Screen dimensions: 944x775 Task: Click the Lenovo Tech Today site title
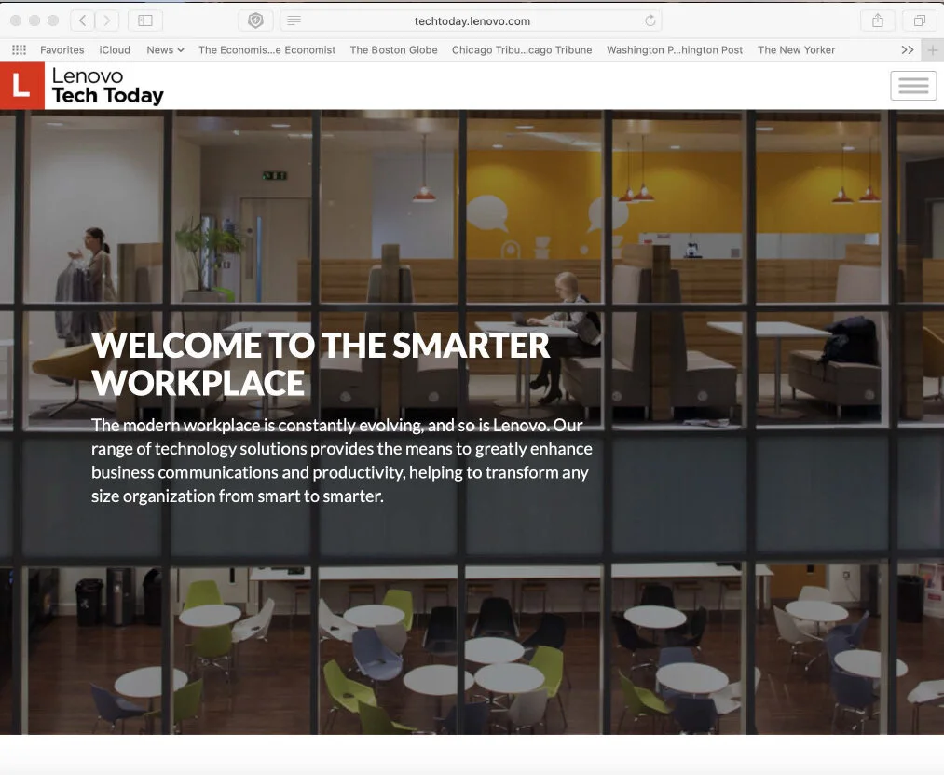click(x=108, y=86)
